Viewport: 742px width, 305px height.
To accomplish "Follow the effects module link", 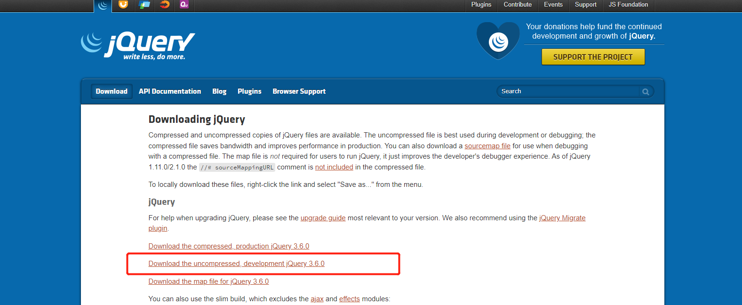I will (350, 299).
